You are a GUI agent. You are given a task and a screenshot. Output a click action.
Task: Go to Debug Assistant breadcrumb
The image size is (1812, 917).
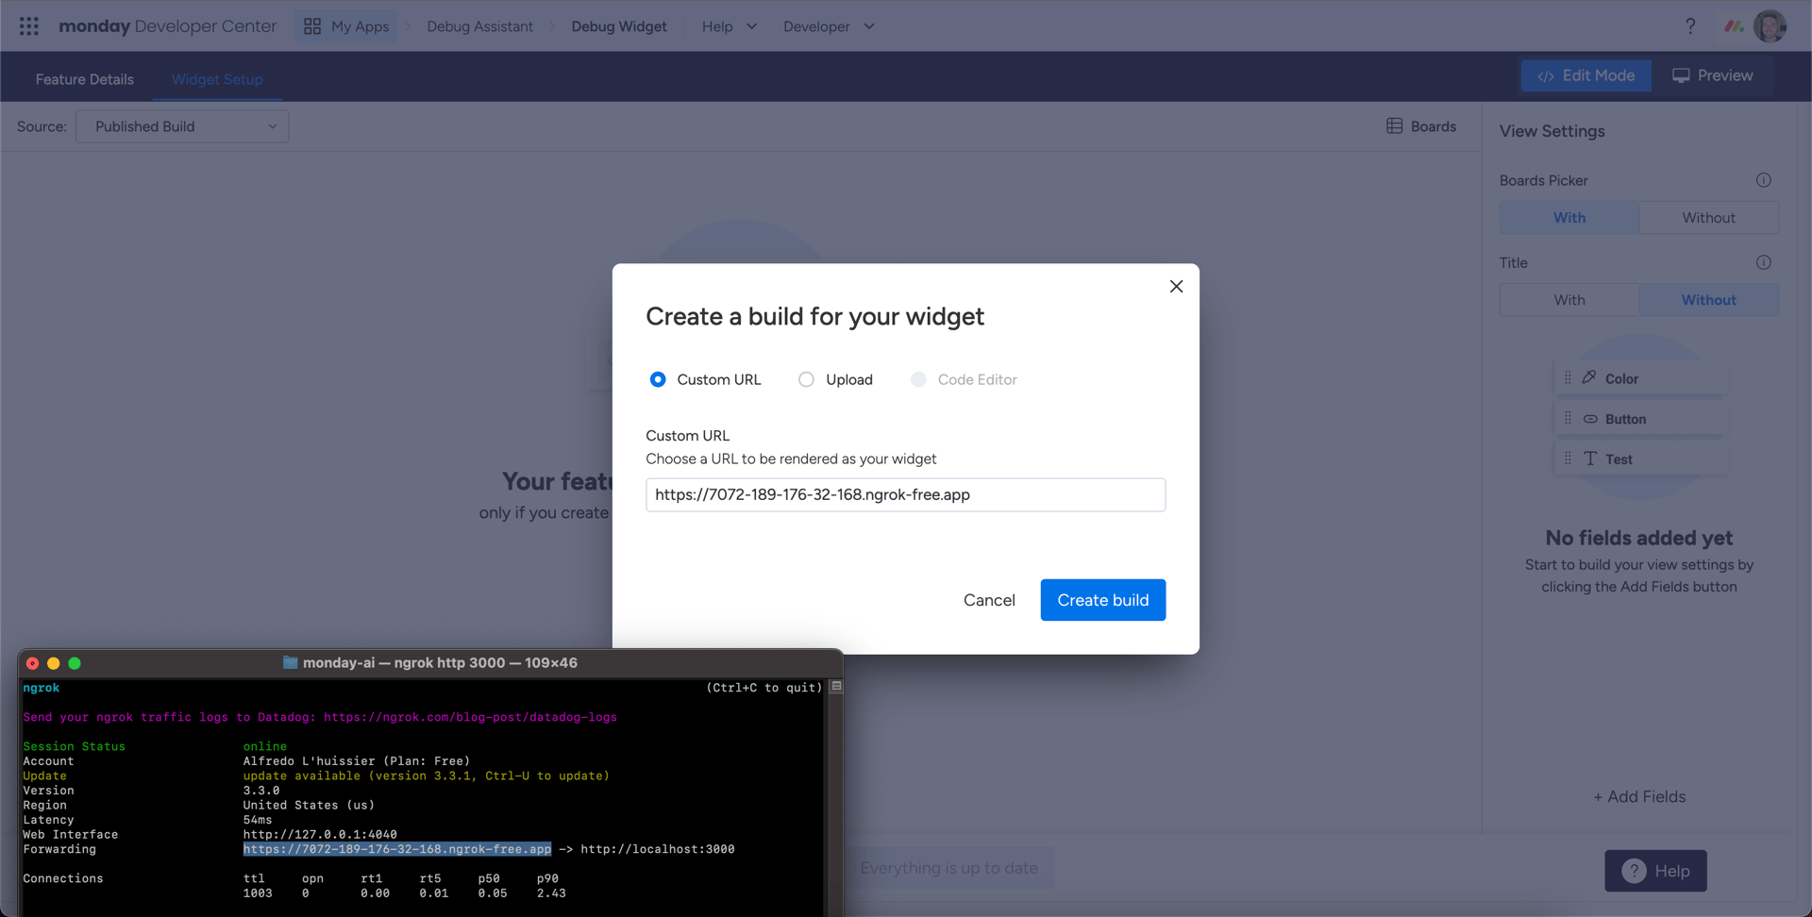click(x=479, y=26)
